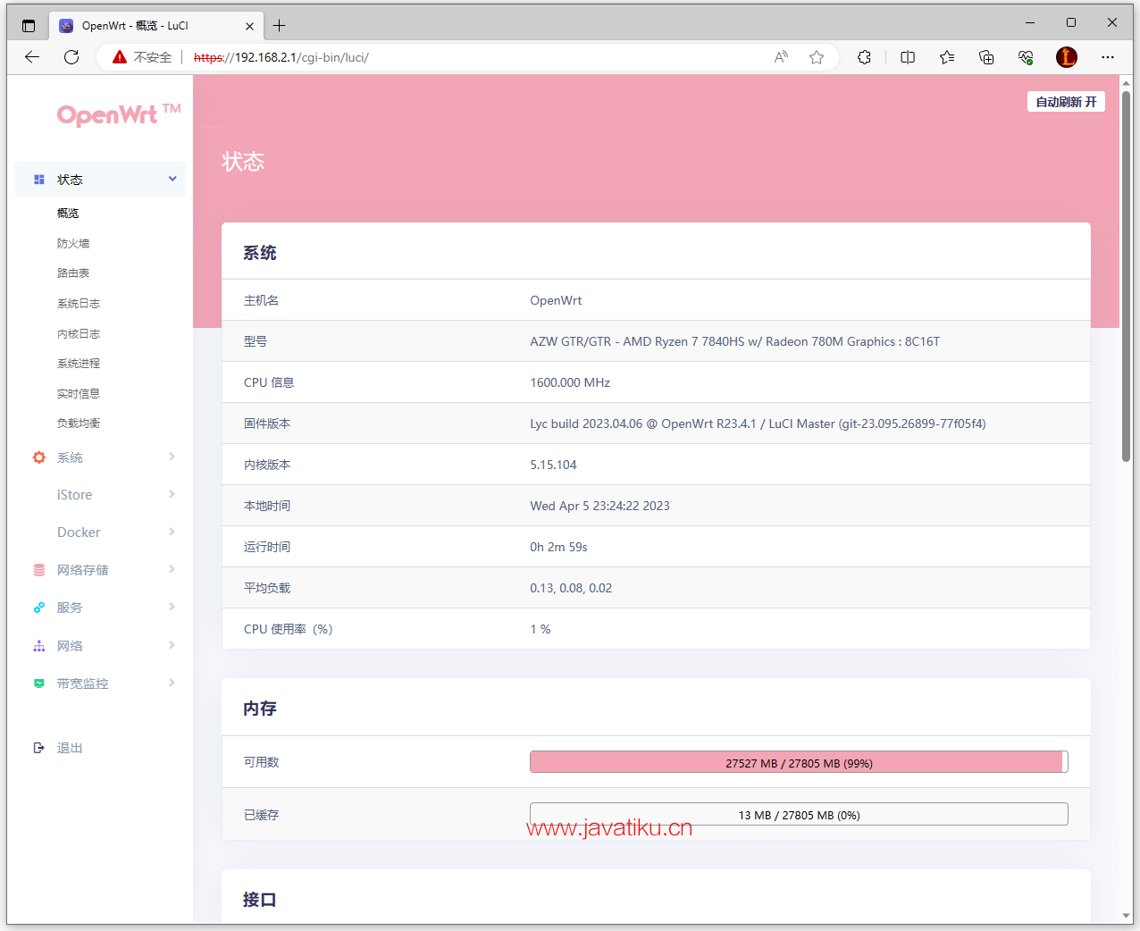Click the read aloud icon

781,57
